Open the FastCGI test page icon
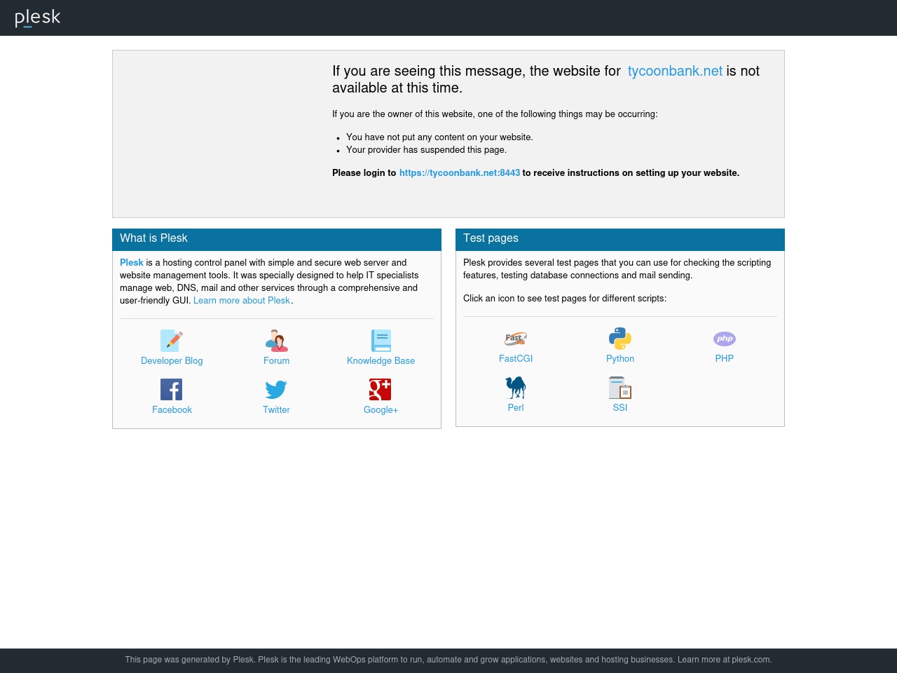 coord(516,339)
